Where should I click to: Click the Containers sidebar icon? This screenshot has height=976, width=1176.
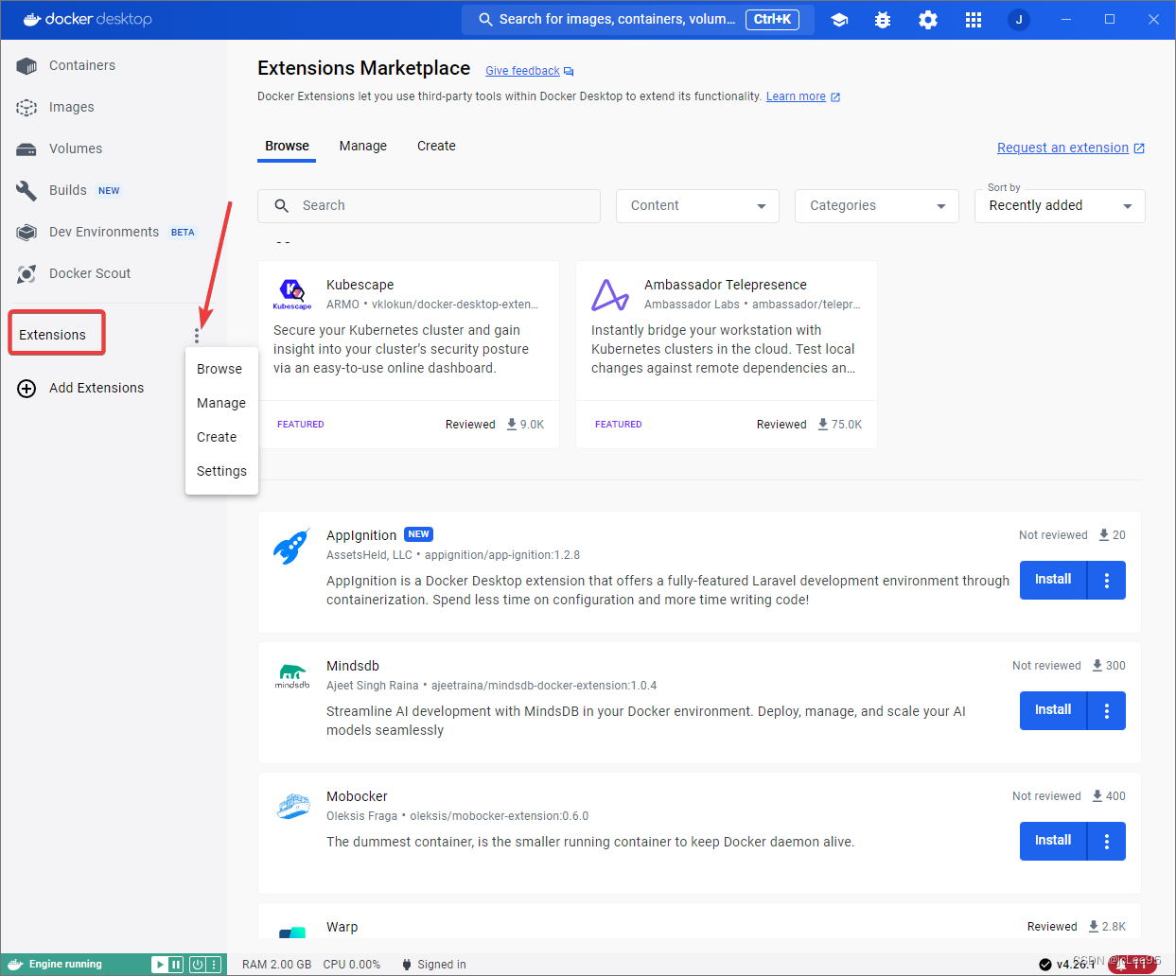point(26,66)
